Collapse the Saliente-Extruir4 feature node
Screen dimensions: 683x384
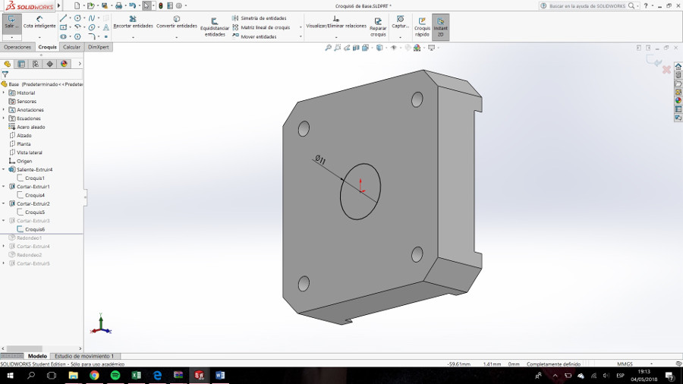click(x=4, y=169)
